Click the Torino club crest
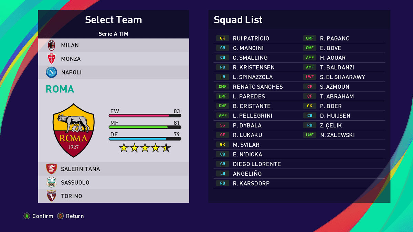This screenshot has height=232, width=413. click(51, 196)
